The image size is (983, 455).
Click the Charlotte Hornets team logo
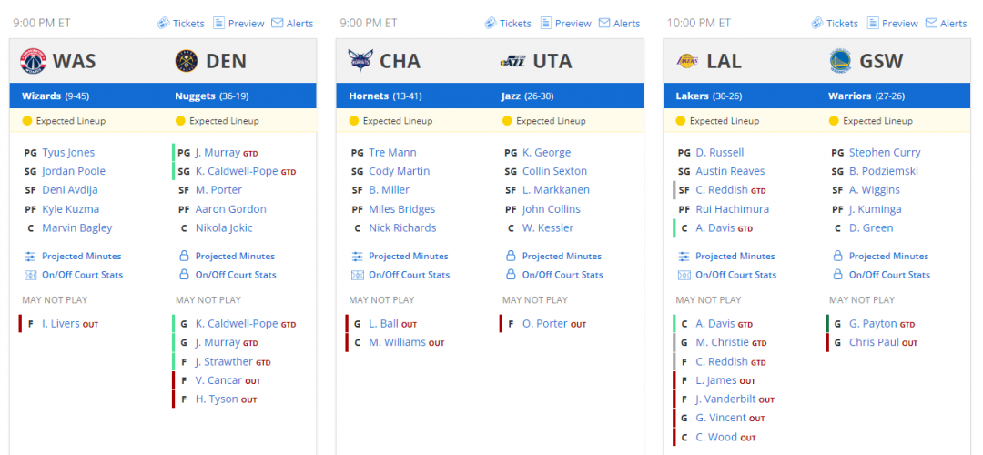(x=360, y=61)
